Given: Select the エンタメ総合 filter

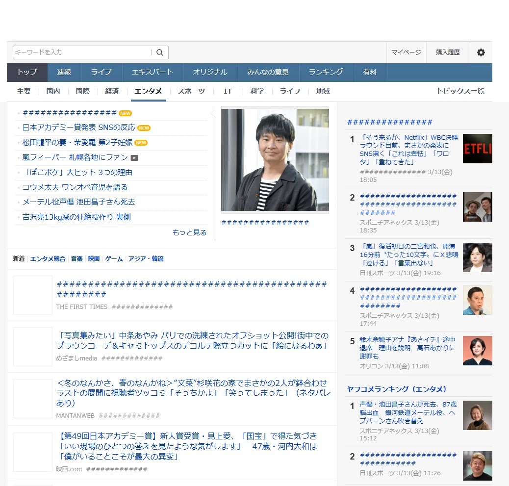Looking at the screenshot, I should pos(48,259).
